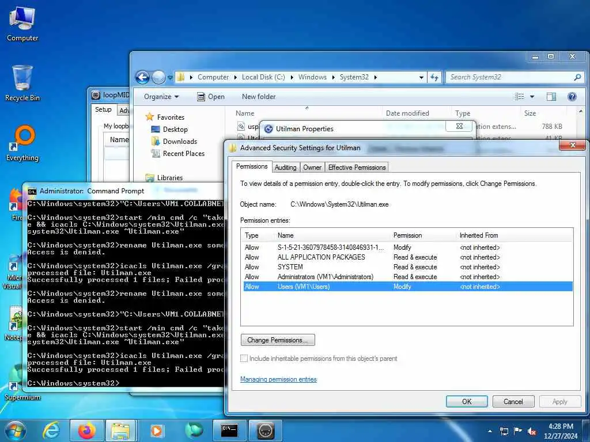Select the SYSTEM permission entry
The image size is (590, 442).
(x=408, y=267)
